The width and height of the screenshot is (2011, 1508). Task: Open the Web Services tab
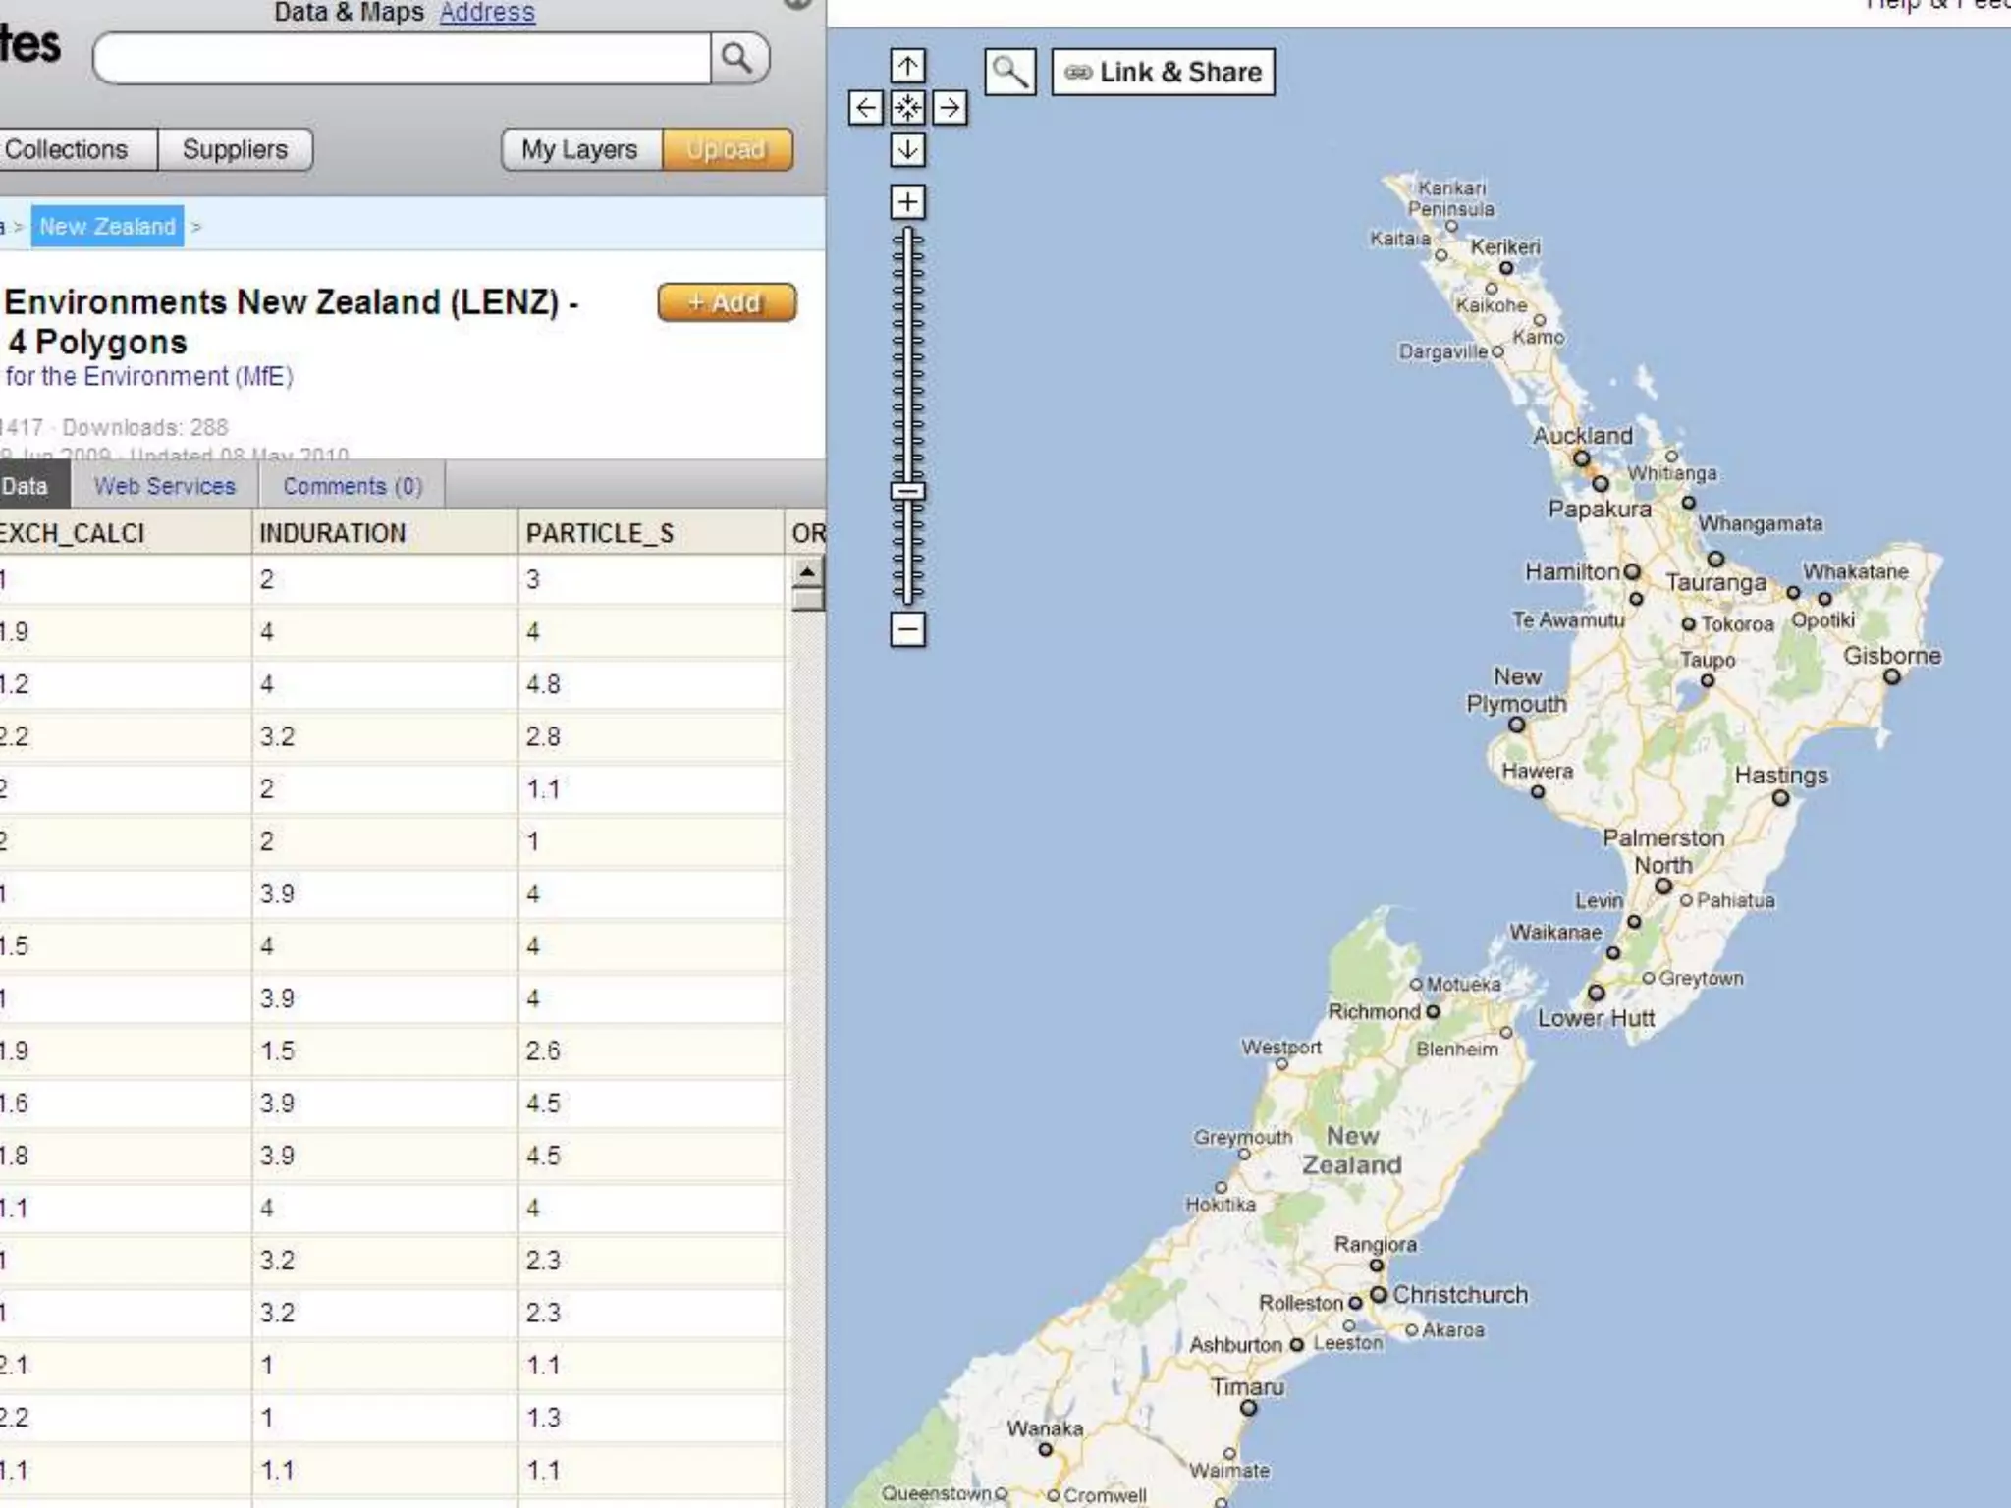pos(164,486)
